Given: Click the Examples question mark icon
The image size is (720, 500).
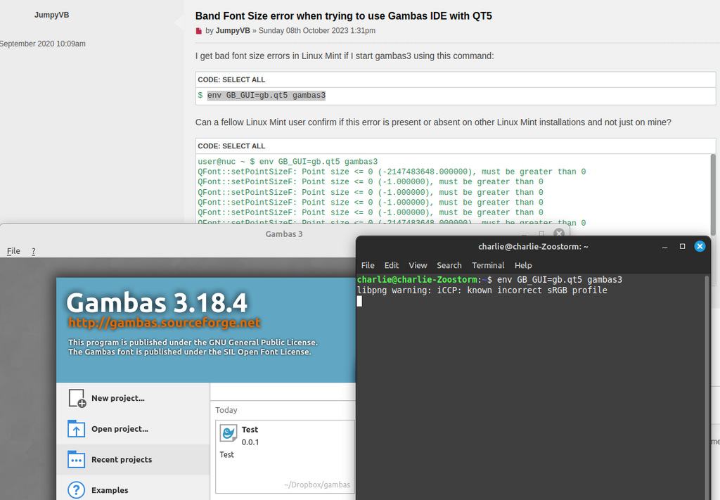Looking at the screenshot, I should click(x=76, y=490).
